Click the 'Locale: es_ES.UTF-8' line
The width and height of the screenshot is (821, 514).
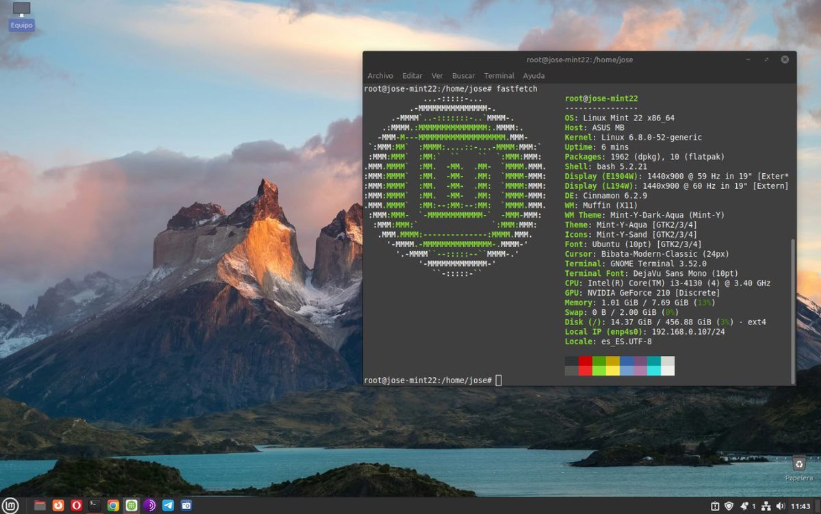coord(608,342)
